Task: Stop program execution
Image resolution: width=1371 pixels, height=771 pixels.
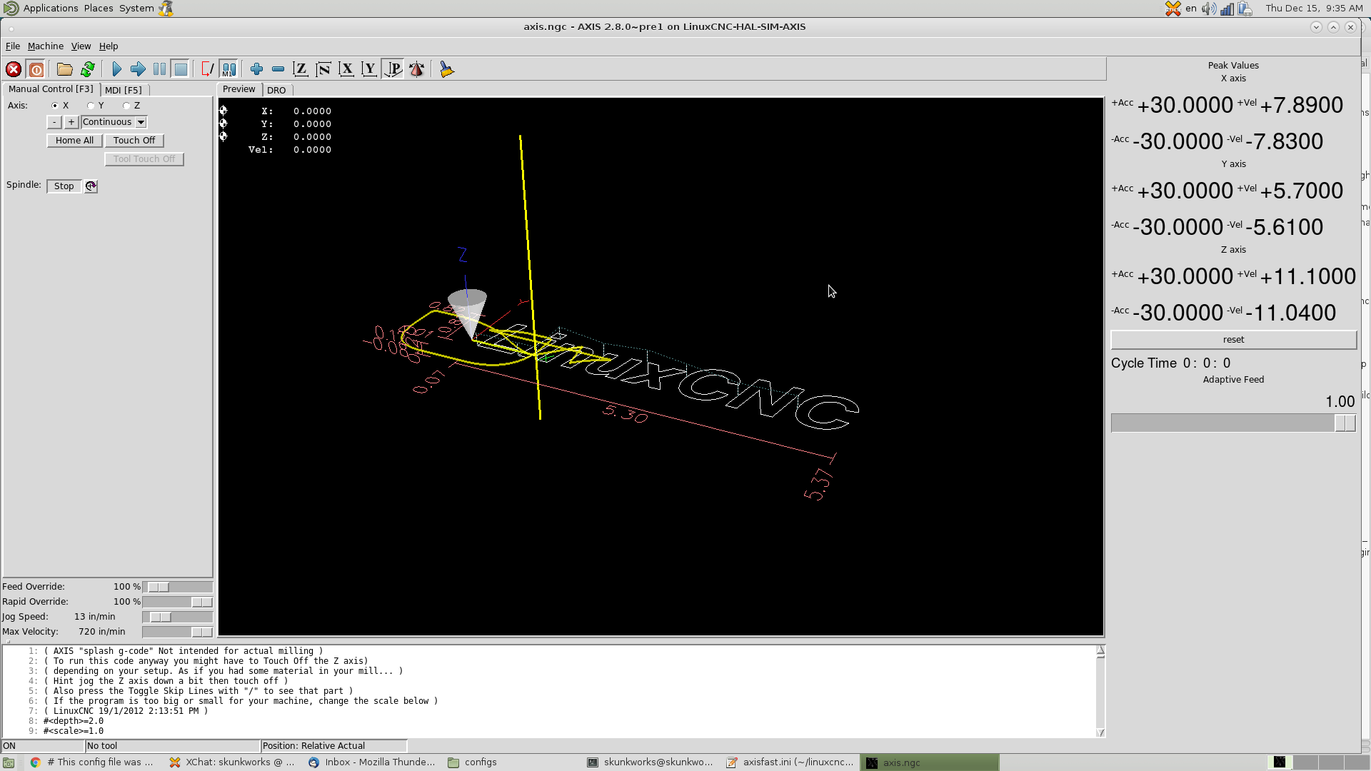Action: [181, 69]
